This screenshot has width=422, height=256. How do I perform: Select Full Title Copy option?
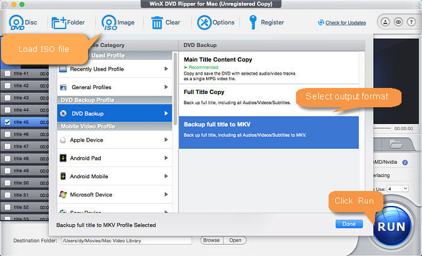(x=269, y=101)
